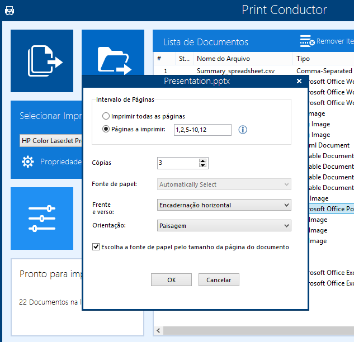Open the settings sliders tile
This screenshot has width=354, height=342.
(42, 218)
